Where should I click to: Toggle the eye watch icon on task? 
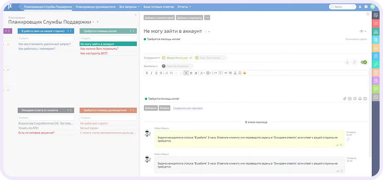362,31
